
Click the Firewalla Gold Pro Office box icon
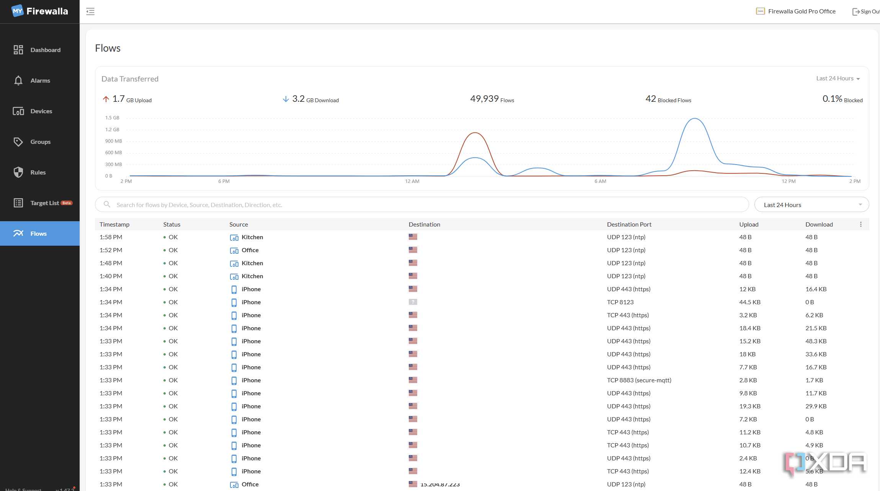[x=760, y=11]
